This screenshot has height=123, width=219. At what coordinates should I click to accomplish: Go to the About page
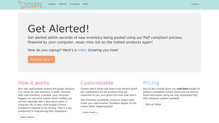(63, 4)
